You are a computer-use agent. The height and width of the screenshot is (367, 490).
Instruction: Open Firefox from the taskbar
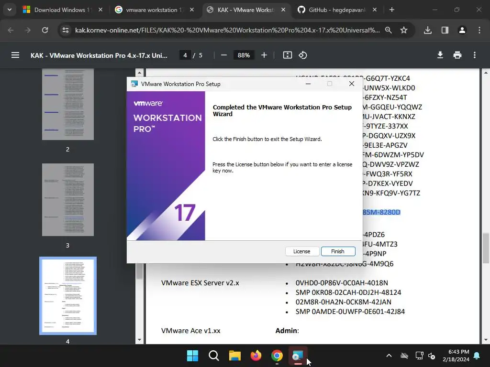[256, 356]
